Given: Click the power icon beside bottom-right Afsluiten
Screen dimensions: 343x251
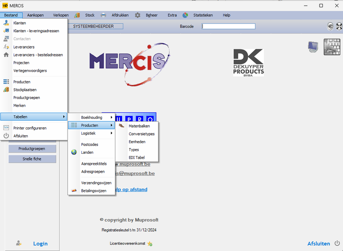Looking at the screenshot, I should [337, 243].
